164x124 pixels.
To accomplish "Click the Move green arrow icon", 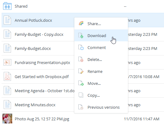I will pos(81,83).
